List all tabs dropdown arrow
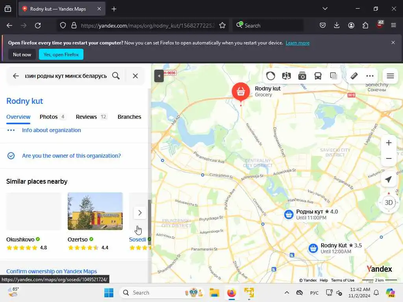Viewport: 403px width, 302px height. point(325,9)
